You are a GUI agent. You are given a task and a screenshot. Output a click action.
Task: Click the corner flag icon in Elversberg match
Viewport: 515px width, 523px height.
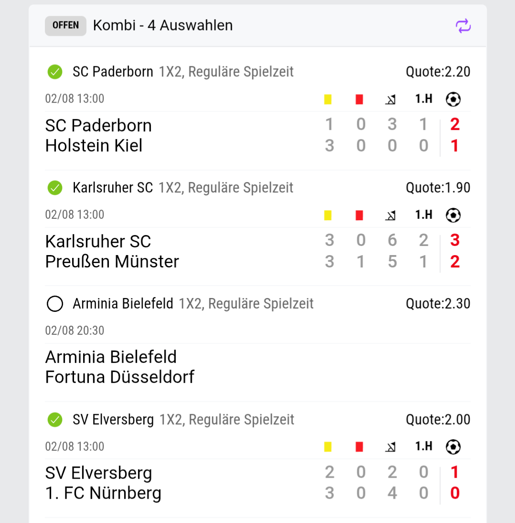391,447
